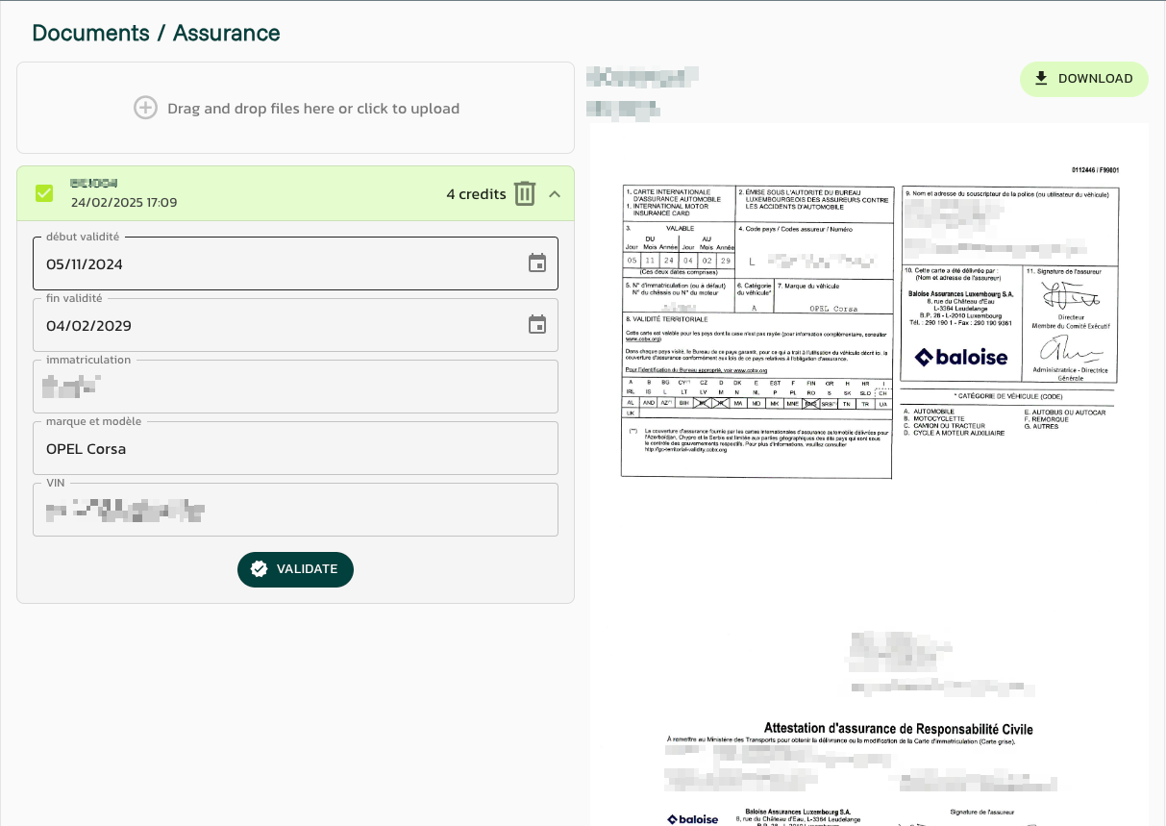The width and height of the screenshot is (1166, 826).
Task: Edit the début validité date field
Action: point(279,264)
